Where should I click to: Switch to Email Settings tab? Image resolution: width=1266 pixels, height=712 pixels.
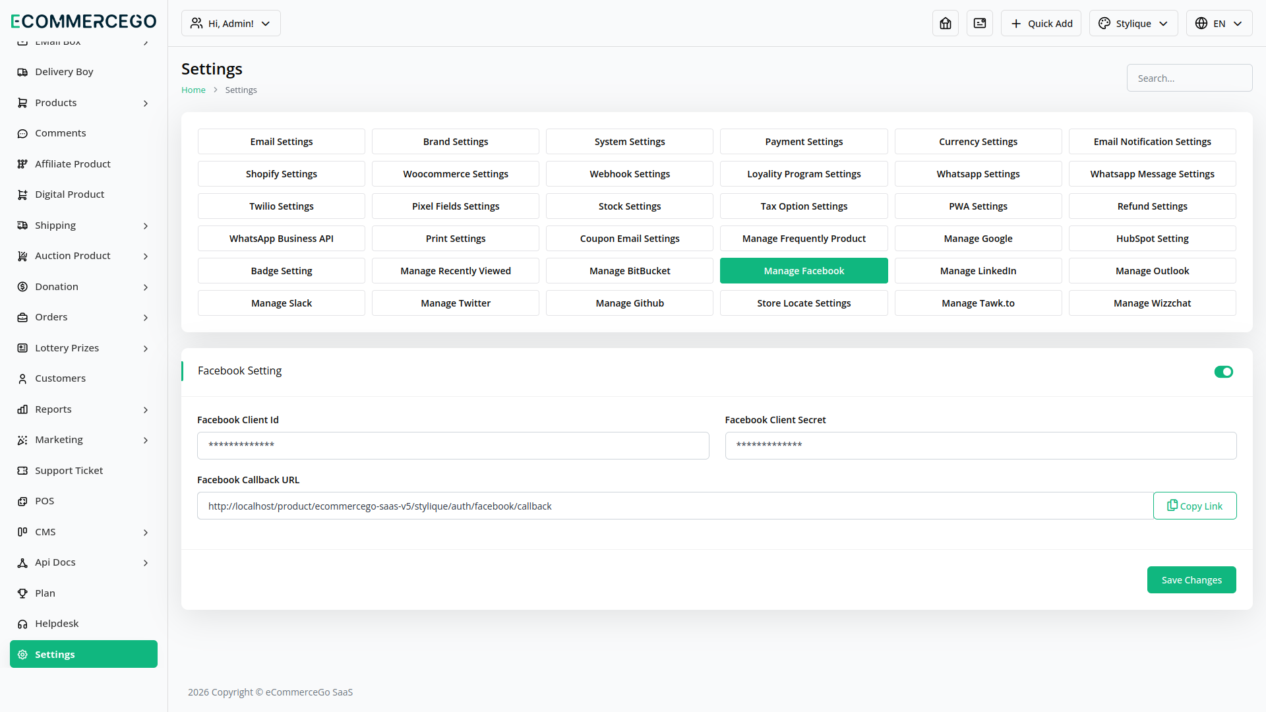coord(282,141)
